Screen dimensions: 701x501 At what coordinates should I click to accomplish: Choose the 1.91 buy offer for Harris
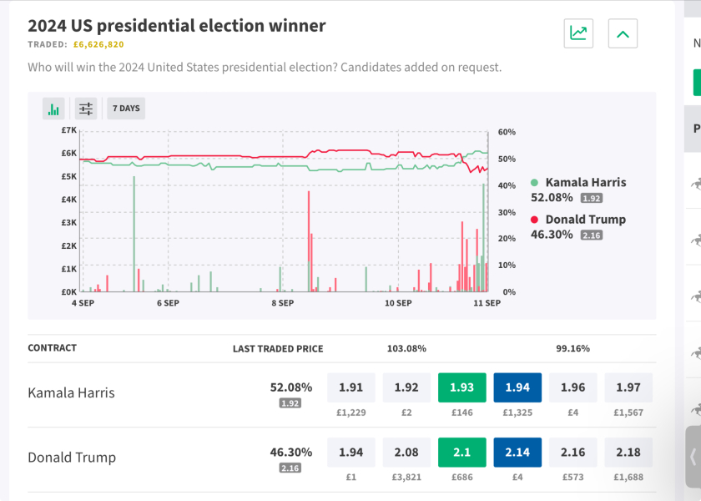350,387
